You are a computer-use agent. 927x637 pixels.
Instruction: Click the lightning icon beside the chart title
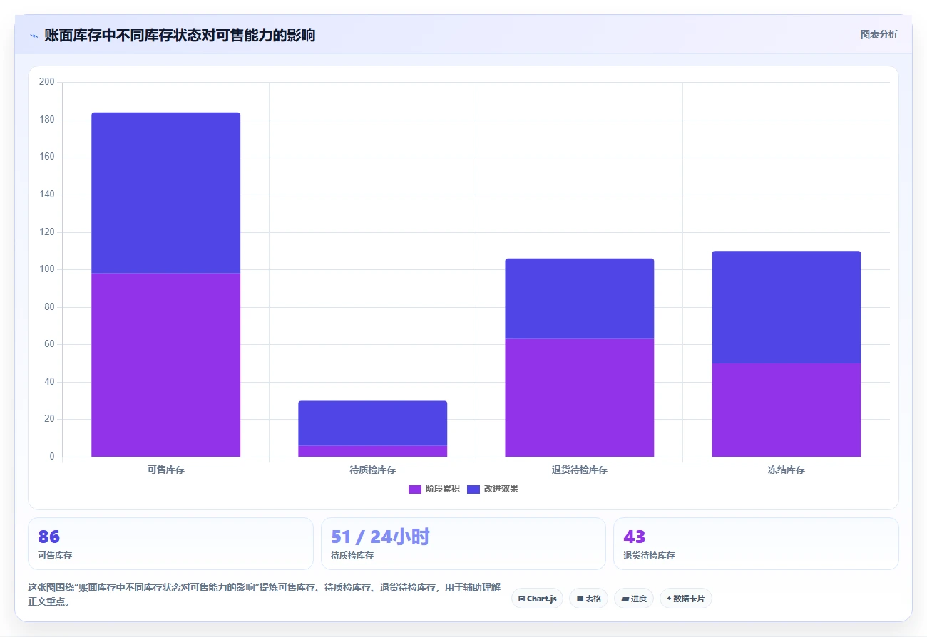[34, 36]
